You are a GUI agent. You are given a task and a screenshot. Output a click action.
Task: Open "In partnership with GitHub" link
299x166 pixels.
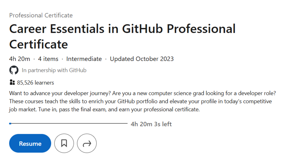coord(54,70)
